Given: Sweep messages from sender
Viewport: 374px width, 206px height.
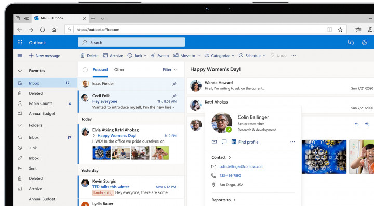Looking at the screenshot, I should click(x=160, y=56).
